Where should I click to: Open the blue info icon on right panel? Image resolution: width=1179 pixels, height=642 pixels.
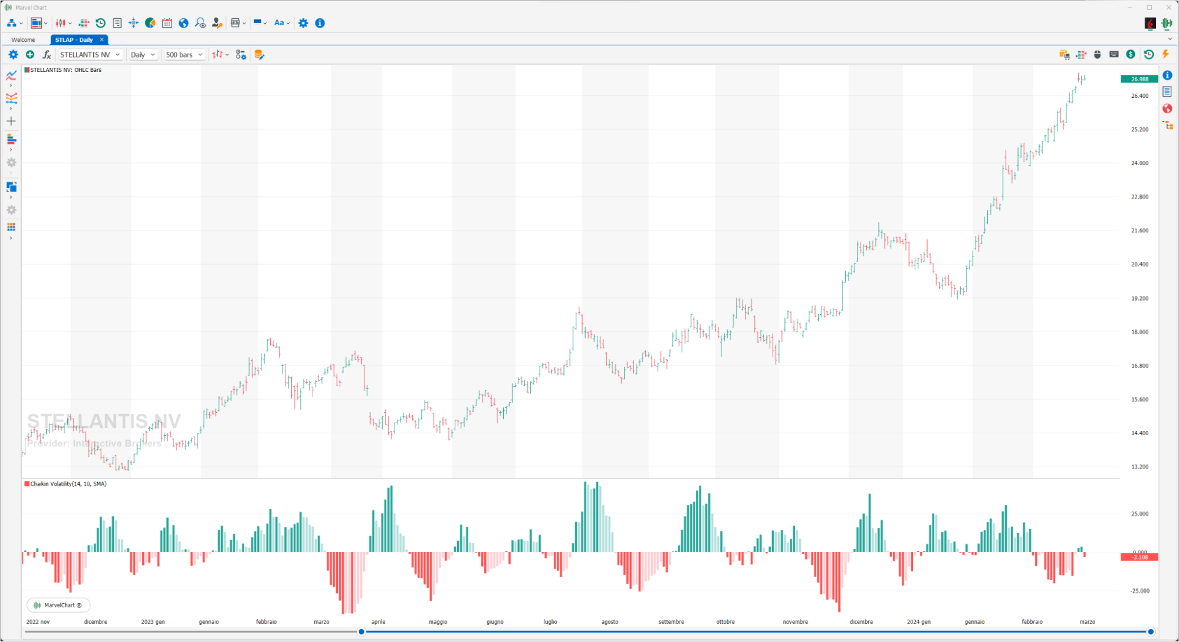1167,75
